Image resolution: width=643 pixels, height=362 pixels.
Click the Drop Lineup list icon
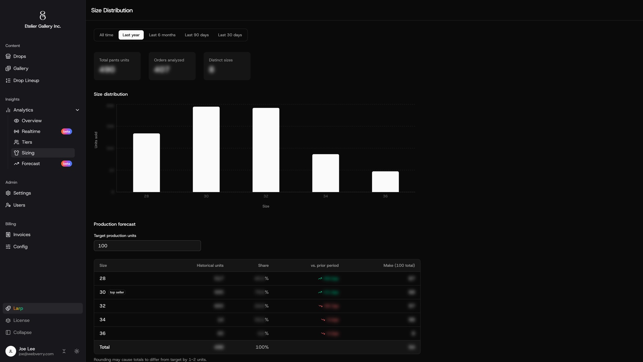click(x=8, y=80)
